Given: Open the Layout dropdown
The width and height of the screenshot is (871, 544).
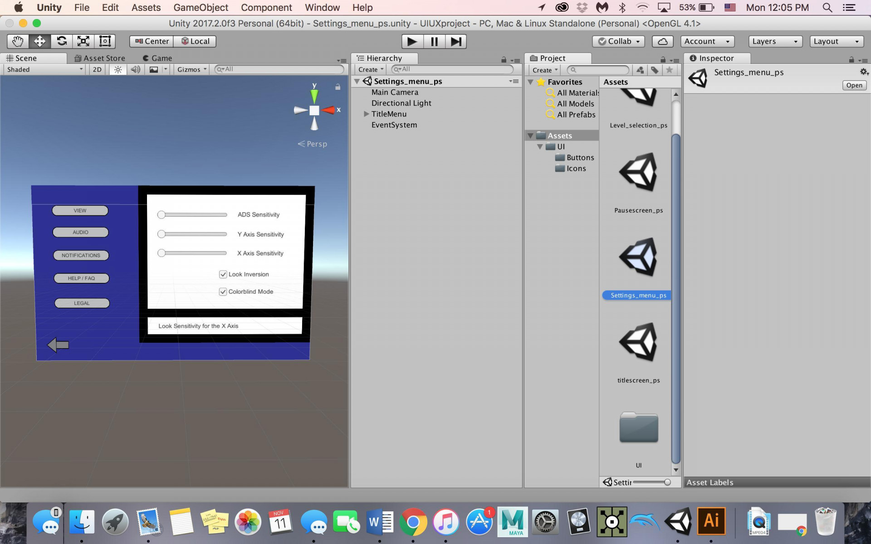Looking at the screenshot, I should (837, 41).
